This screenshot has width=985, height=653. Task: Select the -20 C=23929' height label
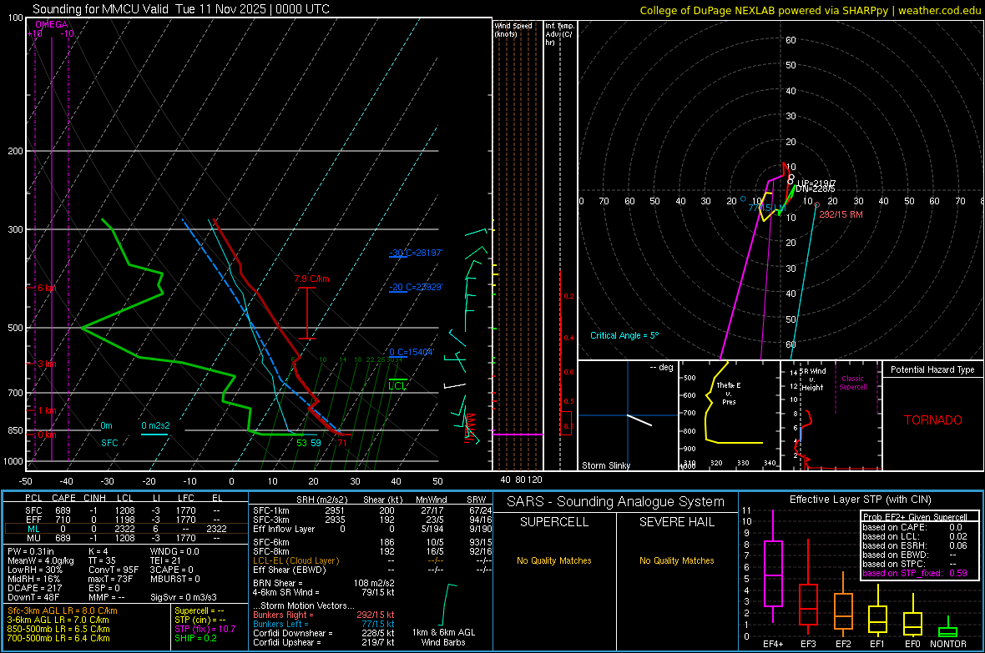click(416, 287)
